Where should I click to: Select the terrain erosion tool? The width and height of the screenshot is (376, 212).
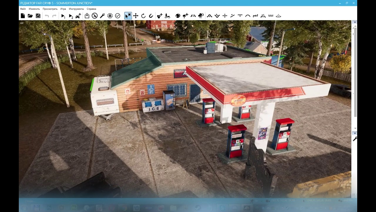click(263, 16)
